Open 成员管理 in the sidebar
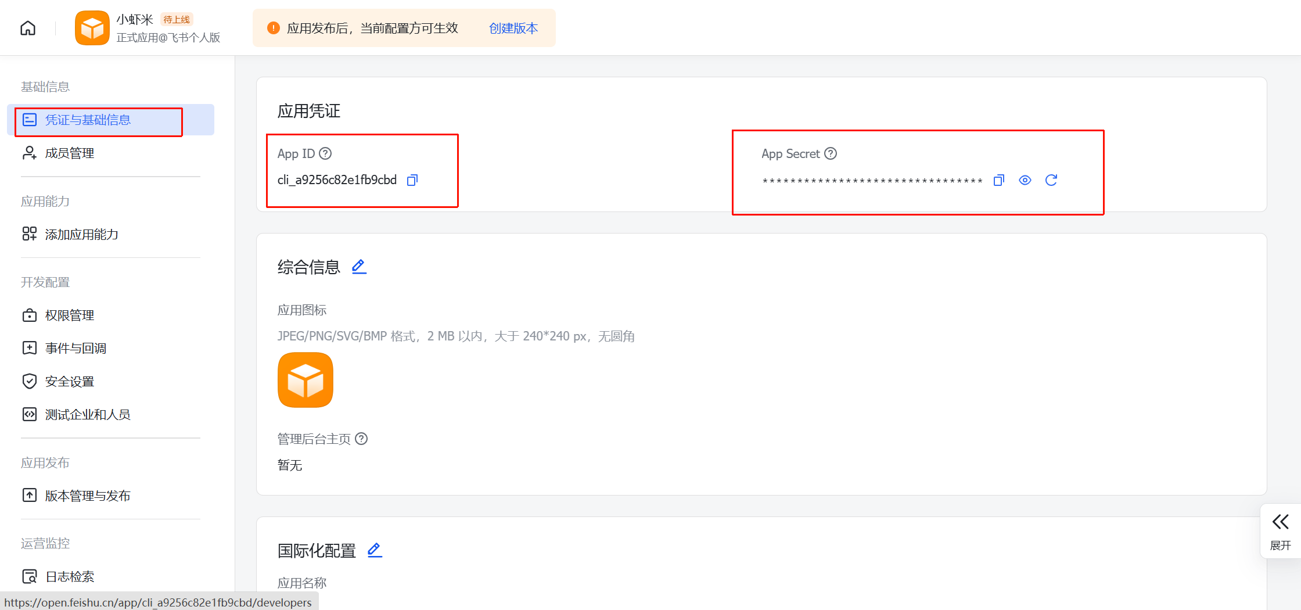The image size is (1301, 610). (x=70, y=153)
